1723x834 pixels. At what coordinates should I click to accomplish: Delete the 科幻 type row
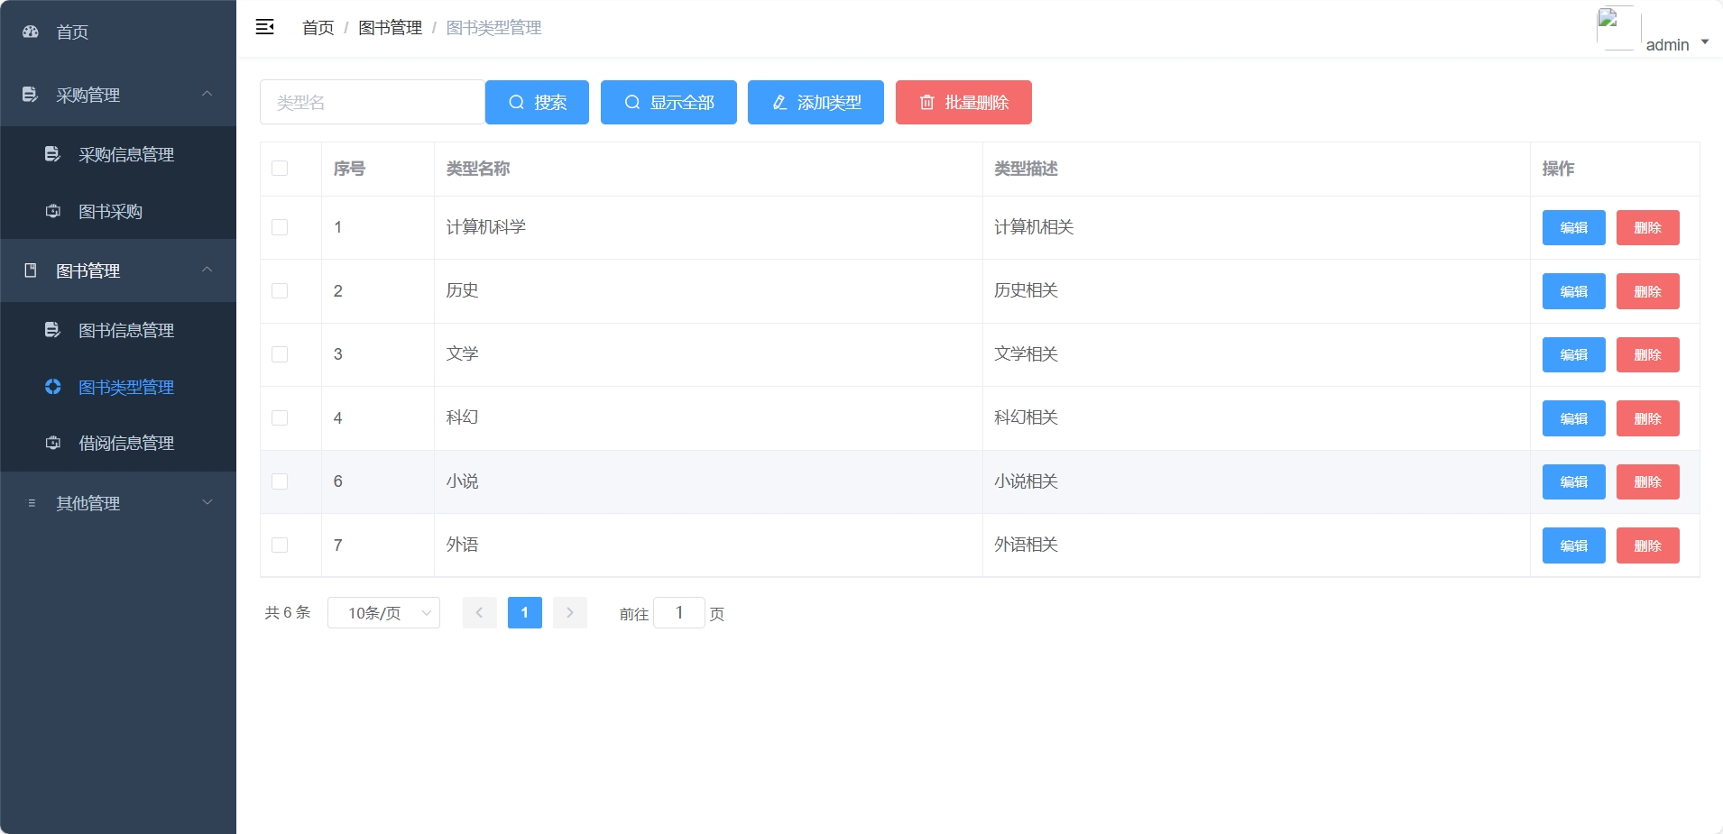click(x=1647, y=418)
